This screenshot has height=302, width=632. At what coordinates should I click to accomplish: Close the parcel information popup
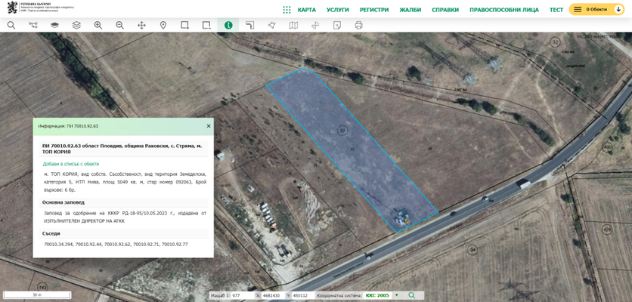coord(209,126)
